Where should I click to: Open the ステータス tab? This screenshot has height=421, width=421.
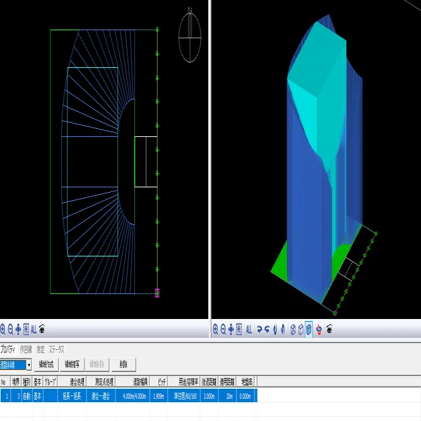click(x=56, y=349)
